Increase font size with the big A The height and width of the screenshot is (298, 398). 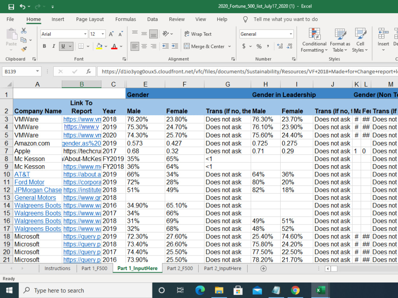[111, 34]
